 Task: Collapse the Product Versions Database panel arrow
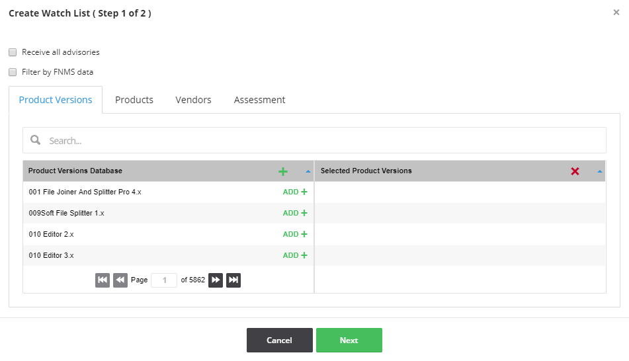pos(308,171)
